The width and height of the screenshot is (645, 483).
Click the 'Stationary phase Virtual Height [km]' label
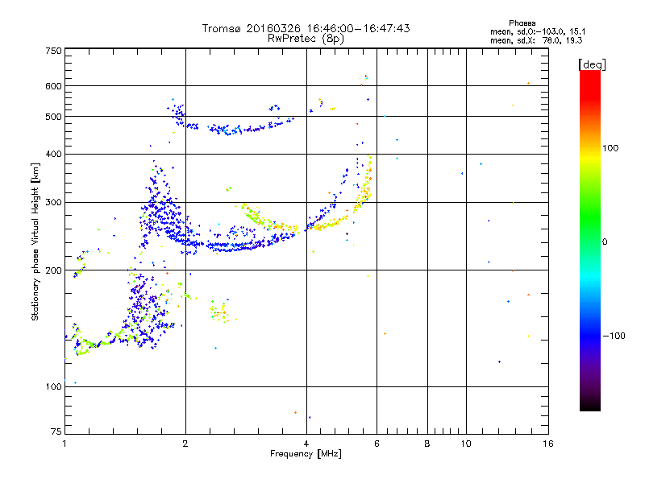pyautogui.click(x=35, y=242)
